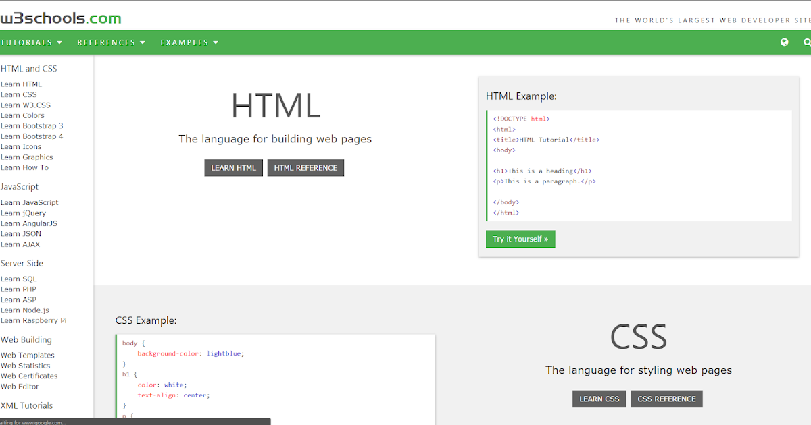Image resolution: width=811 pixels, height=425 pixels.
Task: Click 'background-color: lightblue;' code line
Action: pos(191,353)
